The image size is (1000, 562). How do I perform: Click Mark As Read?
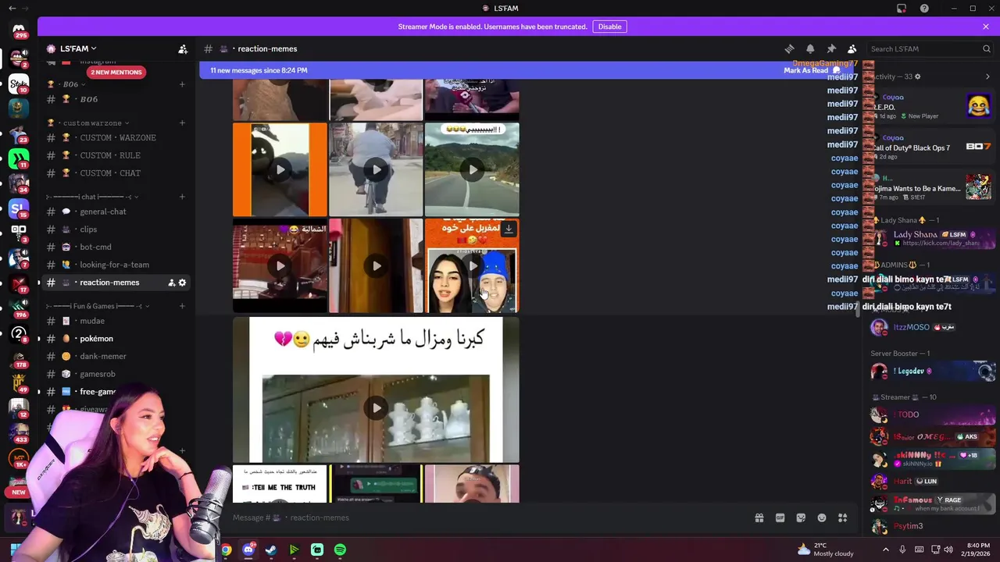[x=812, y=70]
